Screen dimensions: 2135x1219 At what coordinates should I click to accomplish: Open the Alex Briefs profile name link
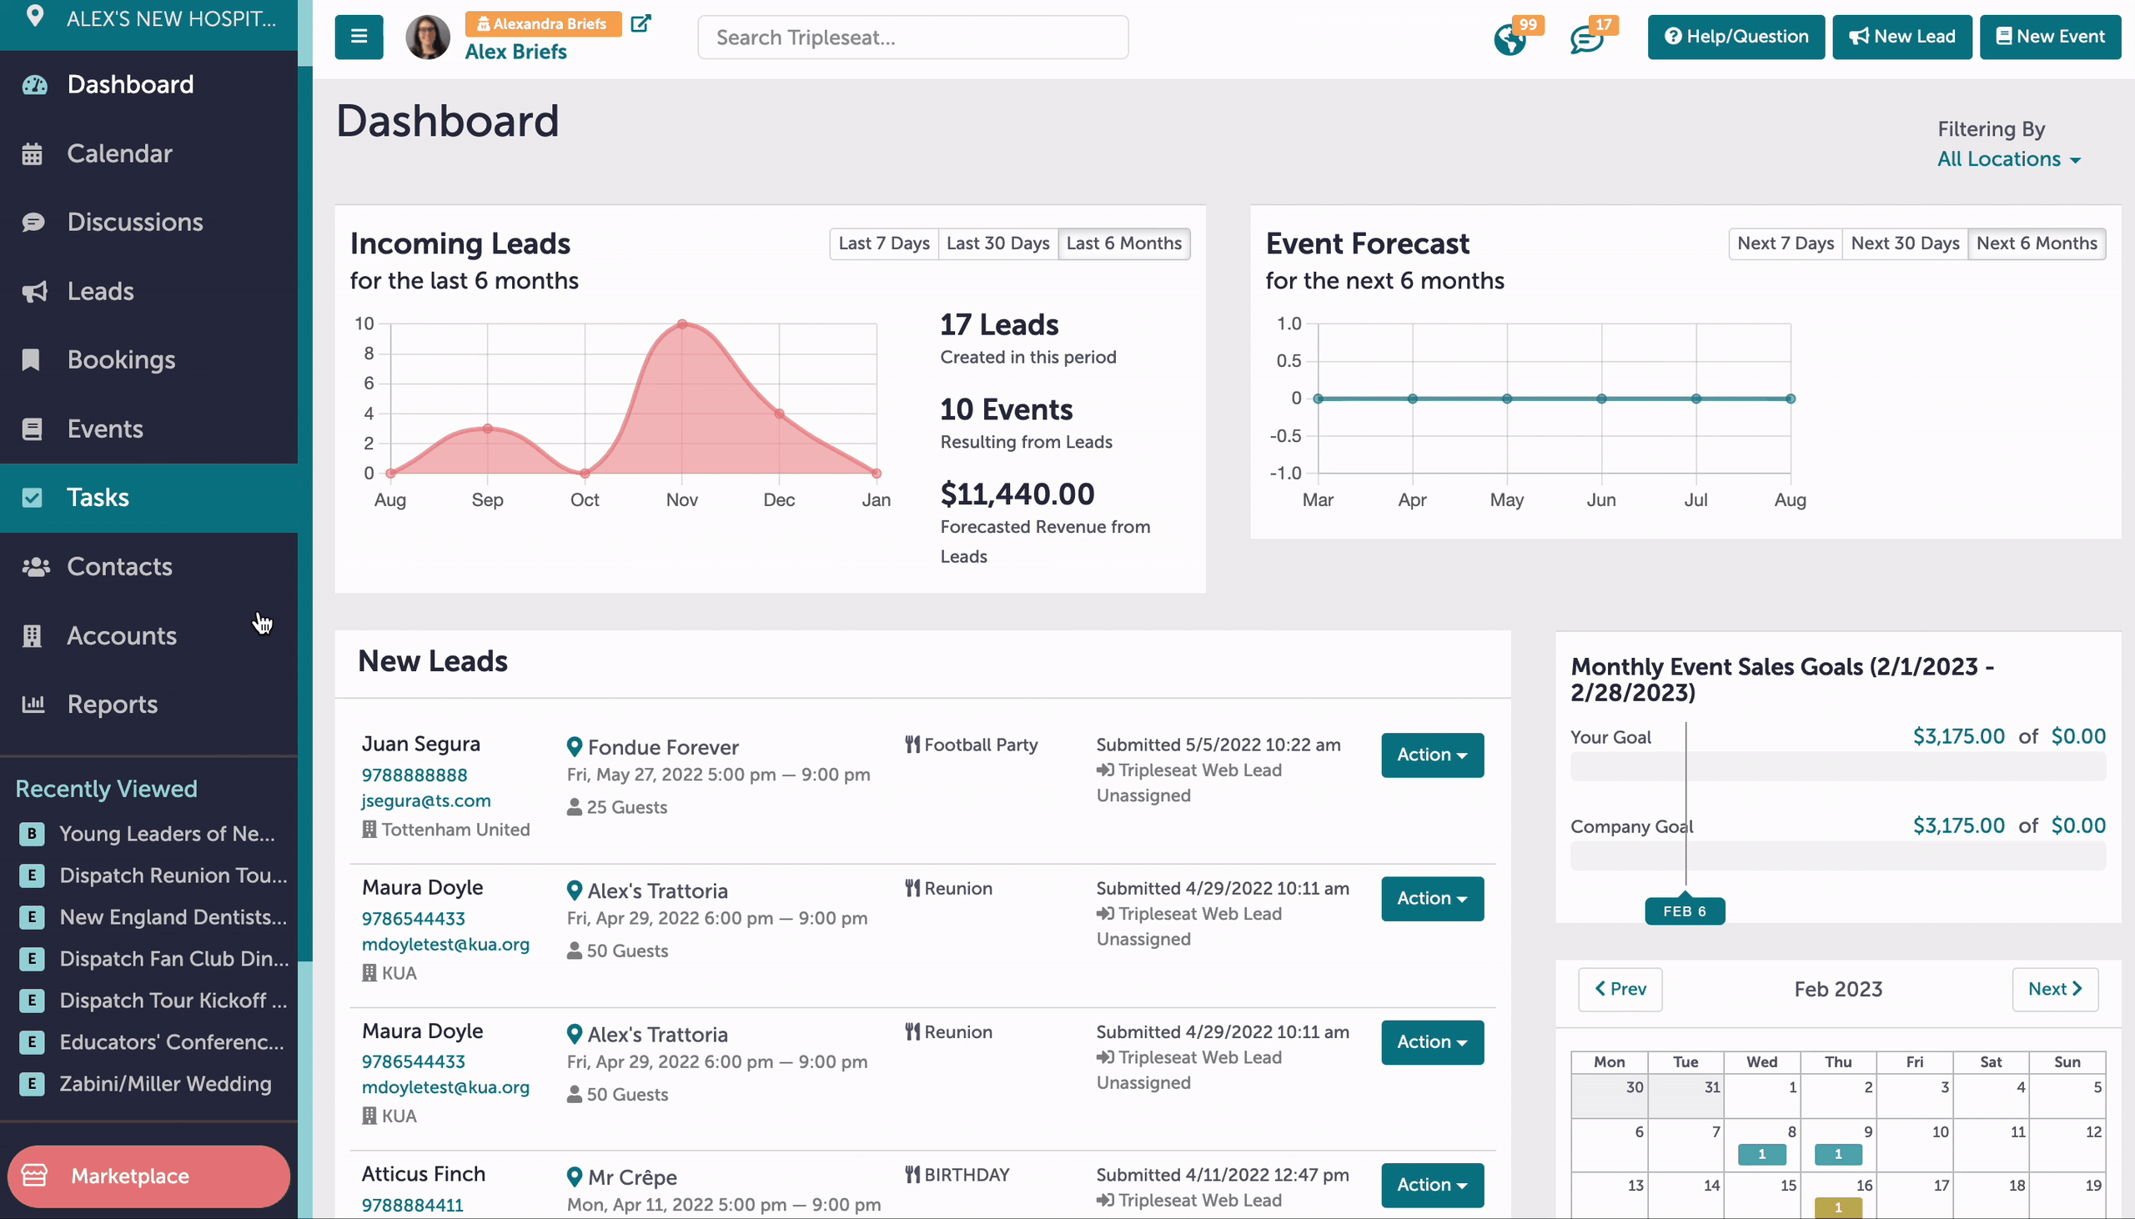(x=515, y=52)
